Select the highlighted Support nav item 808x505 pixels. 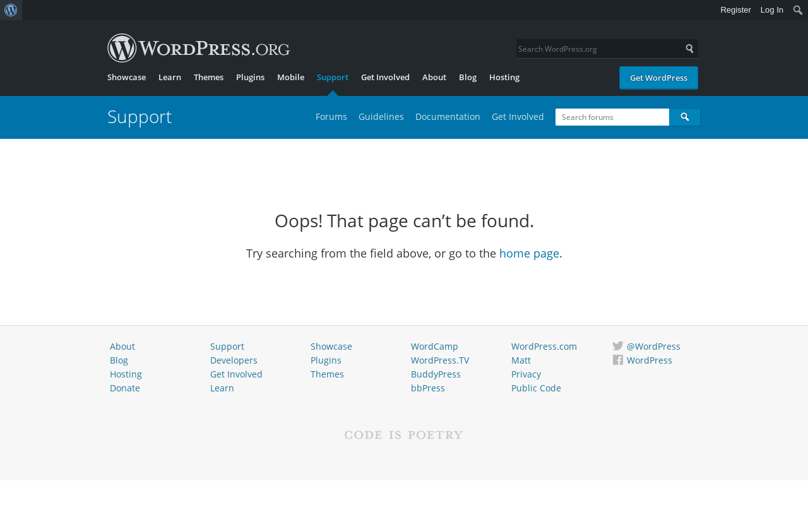333,77
